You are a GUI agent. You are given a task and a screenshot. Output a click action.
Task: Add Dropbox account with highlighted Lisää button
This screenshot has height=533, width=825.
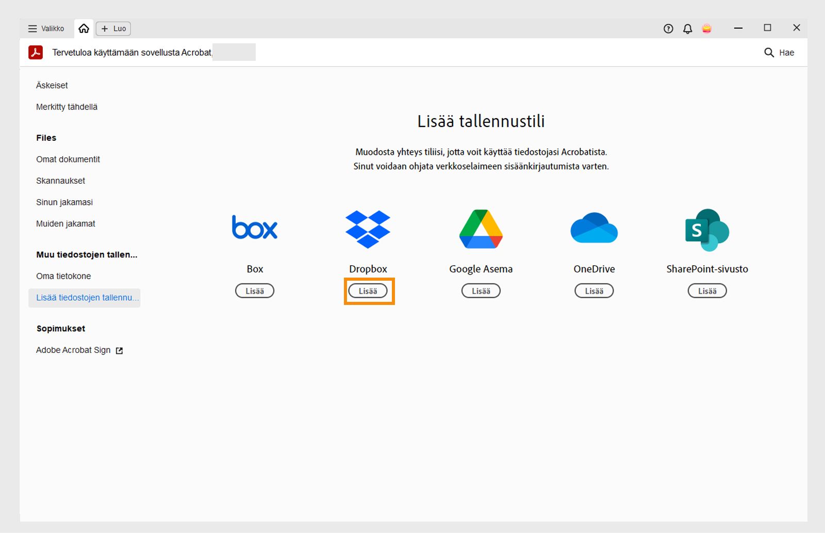coord(368,290)
